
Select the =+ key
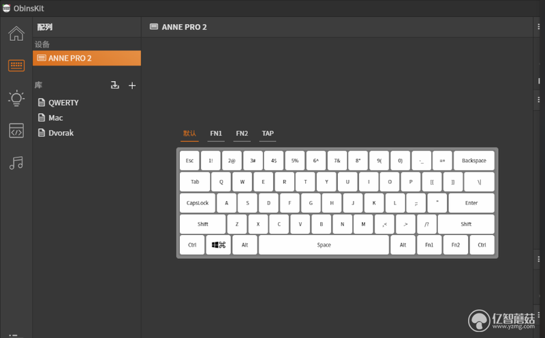point(442,161)
